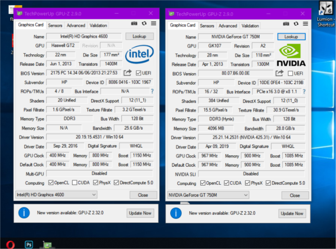Toggle CUDA checkbox in NVIDIA window

point(227,183)
